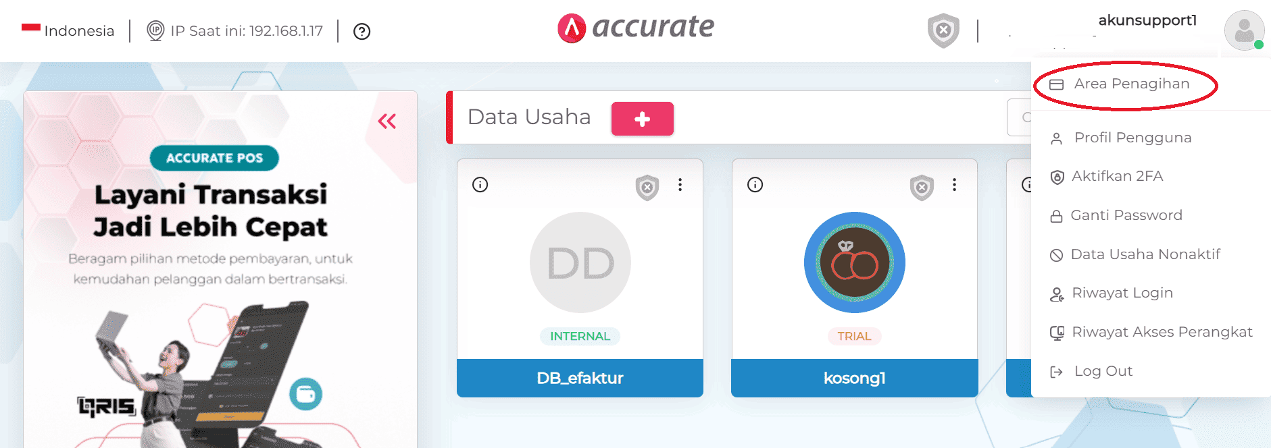
Task: Click the IP location pin icon
Action: click(x=155, y=31)
